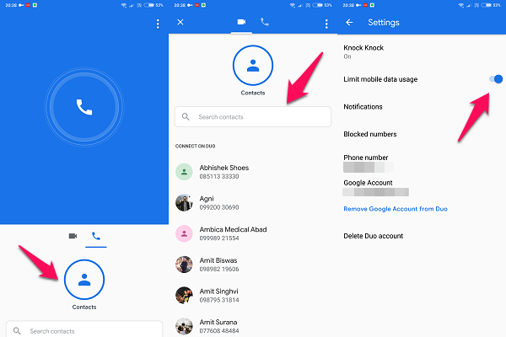Viewport: 506px width, 337px height.
Task: Toggle Limit mobile data usage switch
Action: click(496, 79)
